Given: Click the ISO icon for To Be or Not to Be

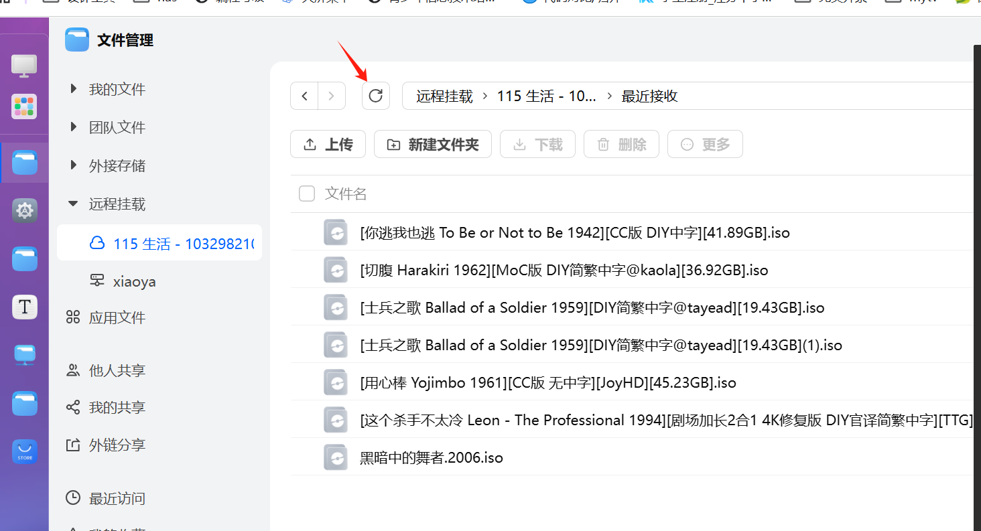Looking at the screenshot, I should tap(336, 232).
